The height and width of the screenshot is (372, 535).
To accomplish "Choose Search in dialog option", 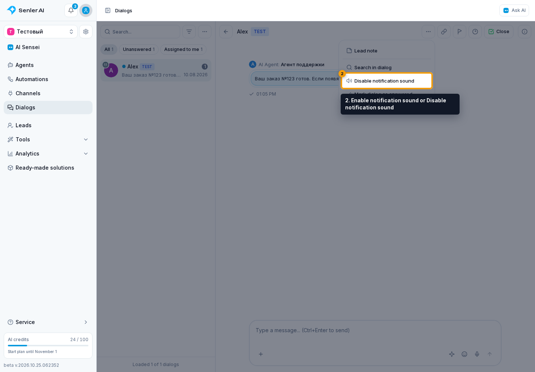I will pyautogui.click(x=387, y=67).
